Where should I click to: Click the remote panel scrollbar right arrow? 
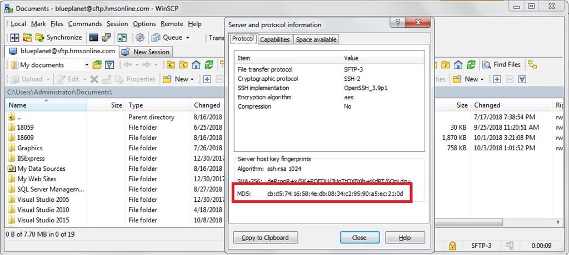558,222
